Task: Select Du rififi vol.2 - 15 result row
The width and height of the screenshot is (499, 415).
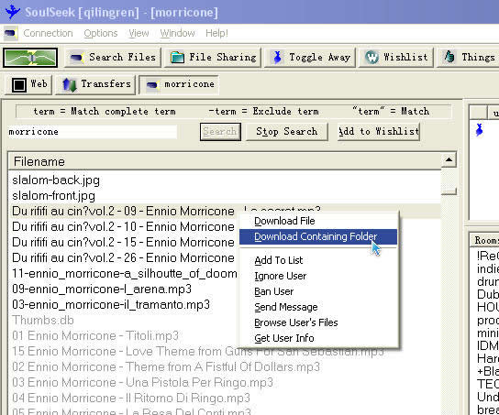Action: tap(124, 243)
